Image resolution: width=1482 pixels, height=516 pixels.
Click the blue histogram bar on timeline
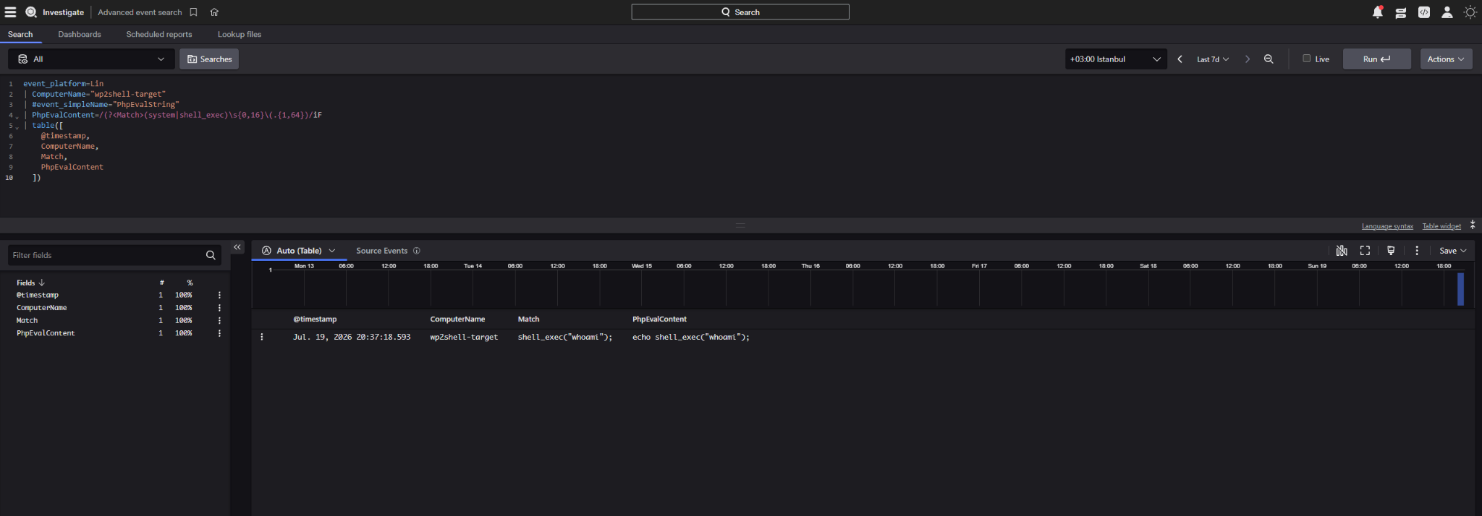[x=1460, y=288]
